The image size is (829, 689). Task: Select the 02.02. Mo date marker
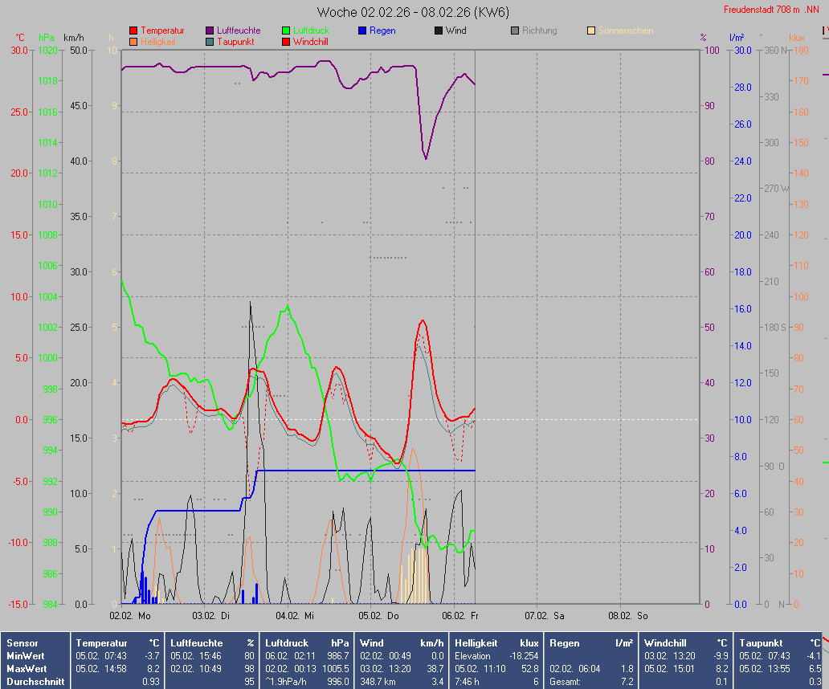click(x=130, y=616)
